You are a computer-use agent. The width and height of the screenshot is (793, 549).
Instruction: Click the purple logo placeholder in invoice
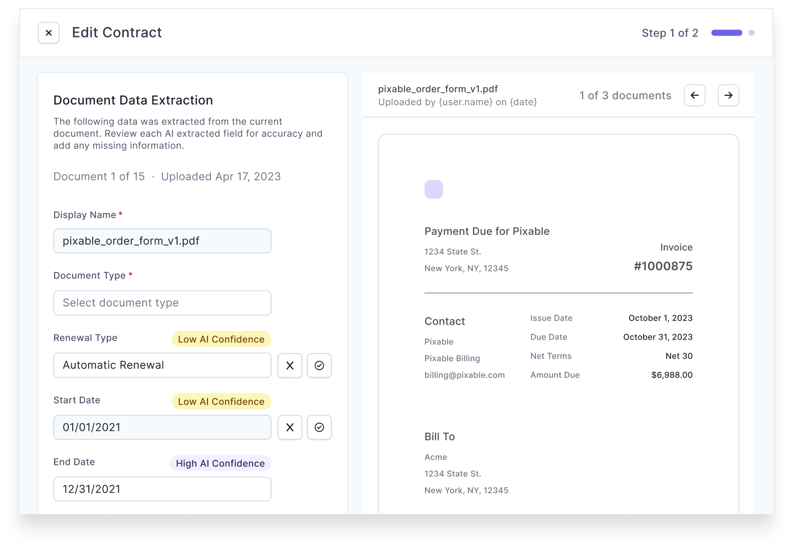(434, 189)
